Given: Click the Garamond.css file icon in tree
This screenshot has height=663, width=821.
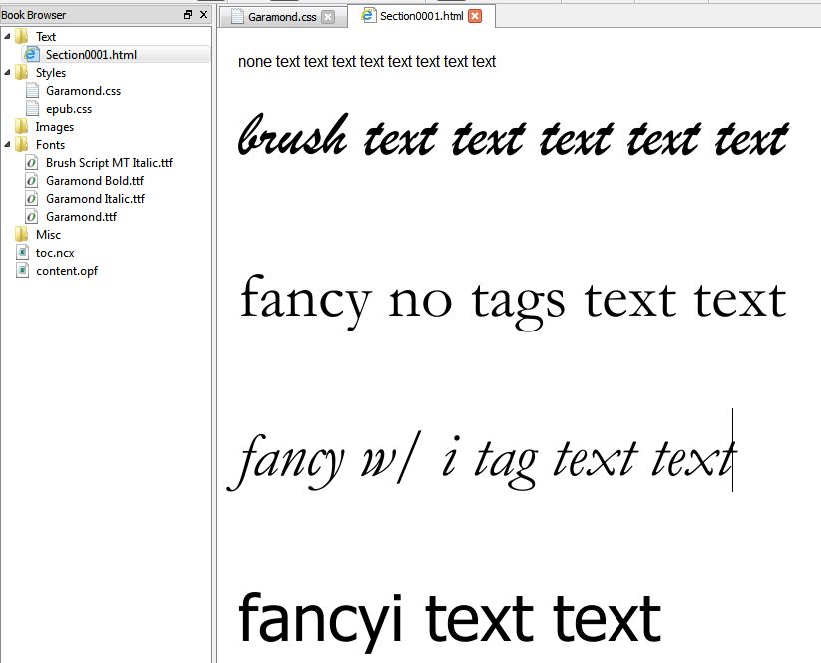Looking at the screenshot, I should click(32, 90).
